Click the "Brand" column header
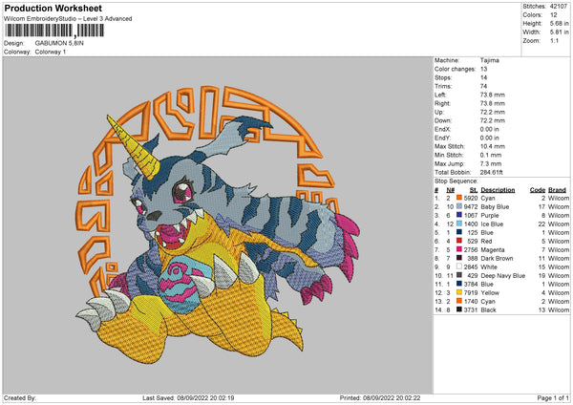This screenshot has height=405, width=573. (558, 190)
